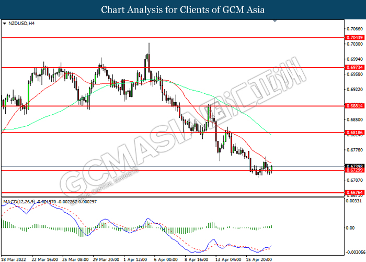This screenshot has height=262, width=366.
Task: Click the 15 Apr 20:00 time label
Action: click(x=259, y=260)
